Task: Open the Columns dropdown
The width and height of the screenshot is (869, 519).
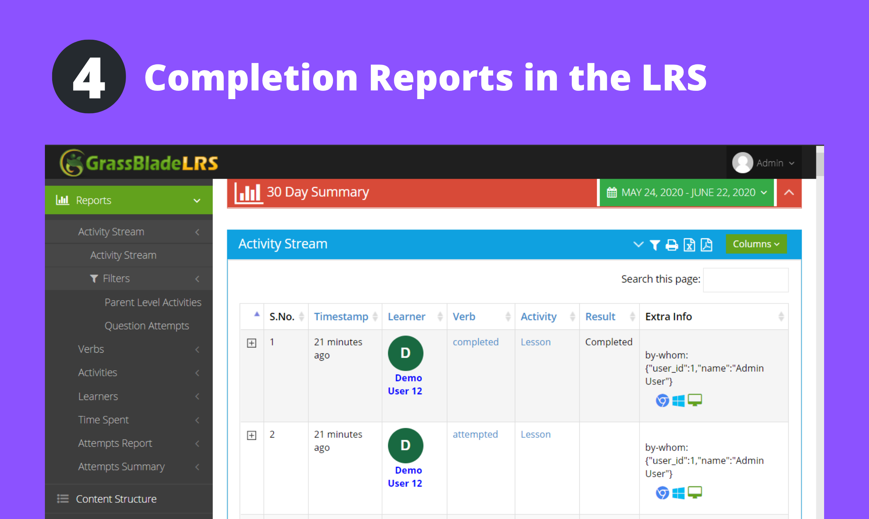Action: pyautogui.click(x=756, y=244)
